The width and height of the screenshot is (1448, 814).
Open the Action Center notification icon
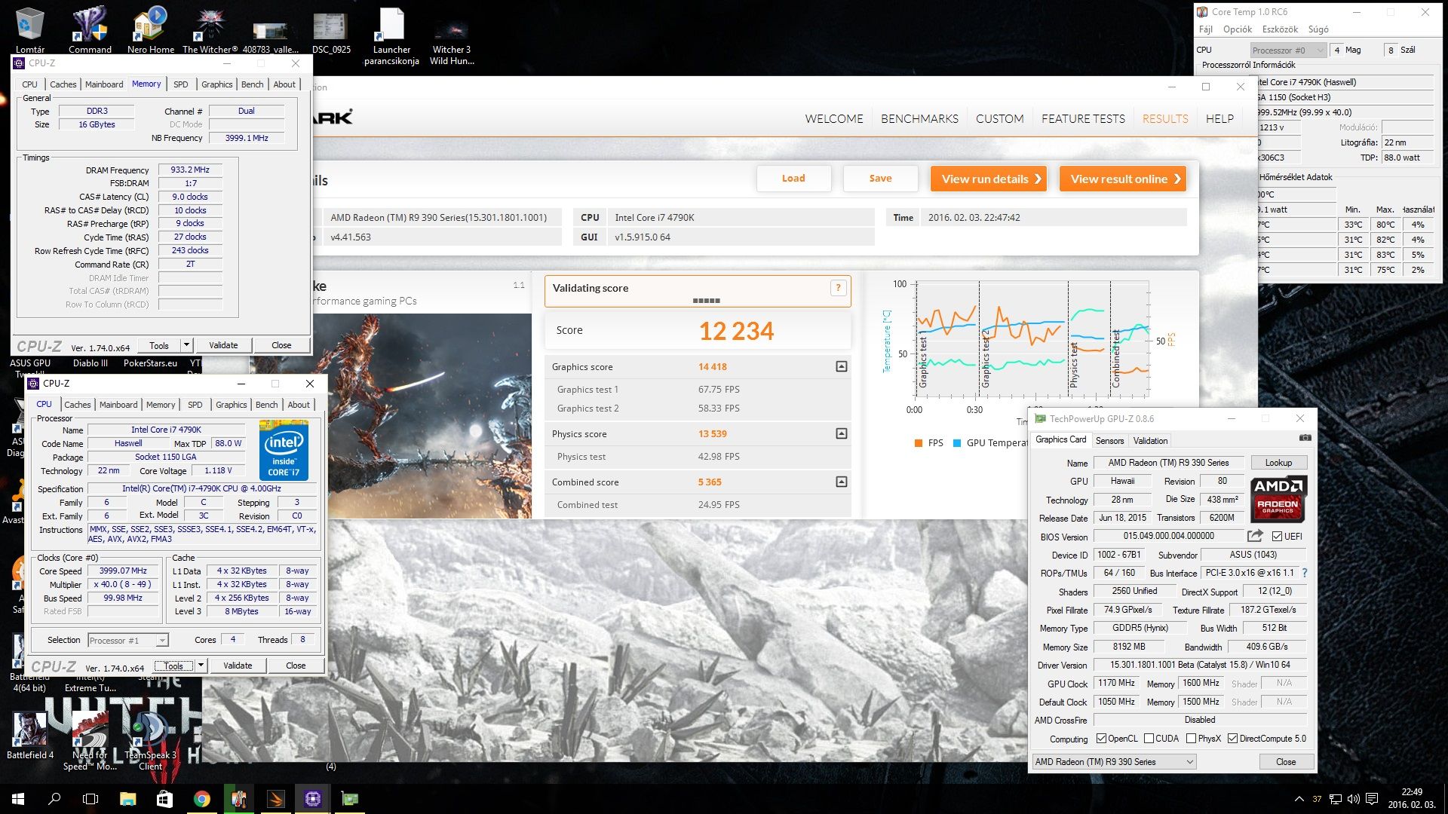[x=1372, y=799]
